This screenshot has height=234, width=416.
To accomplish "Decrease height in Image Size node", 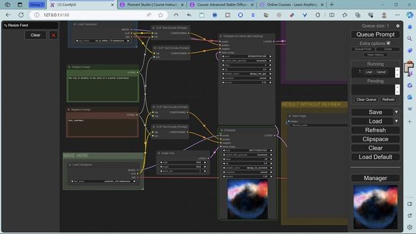I will point(161,166).
